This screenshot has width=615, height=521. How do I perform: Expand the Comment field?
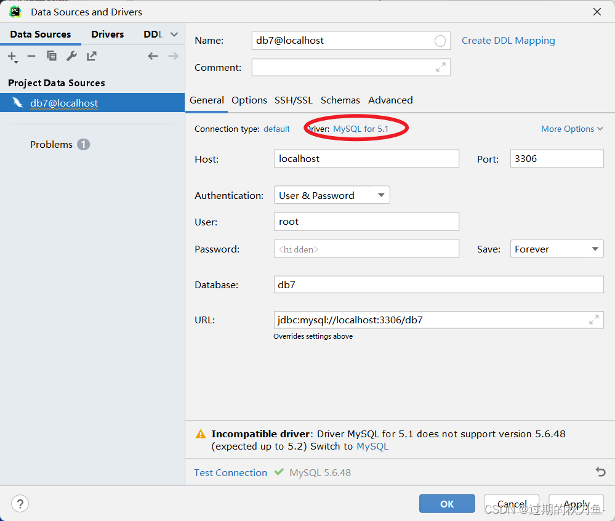click(x=440, y=68)
